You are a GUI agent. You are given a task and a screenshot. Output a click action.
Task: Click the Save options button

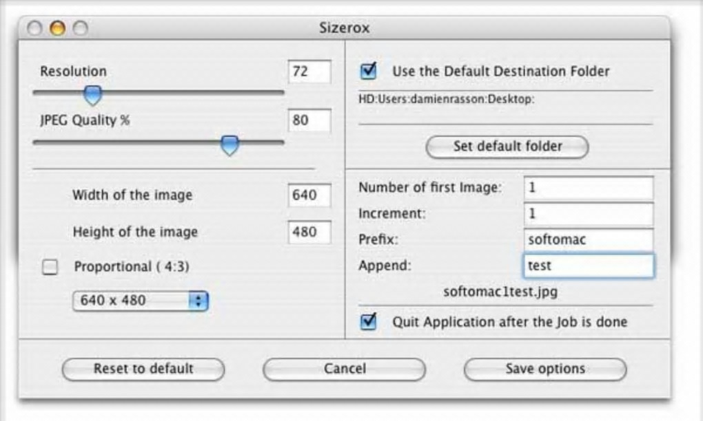tap(545, 369)
